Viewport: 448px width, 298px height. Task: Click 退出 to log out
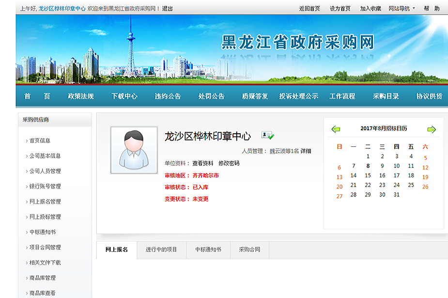click(x=168, y=9)
